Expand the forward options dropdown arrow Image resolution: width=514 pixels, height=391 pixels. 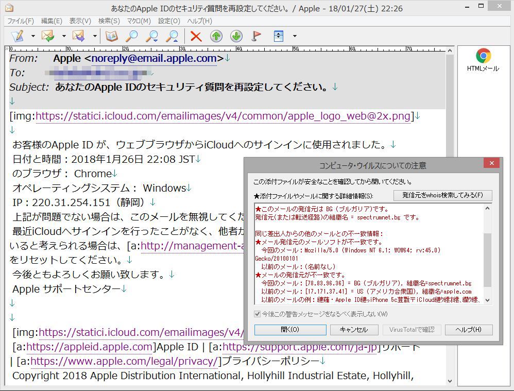[x=95, y=36]
